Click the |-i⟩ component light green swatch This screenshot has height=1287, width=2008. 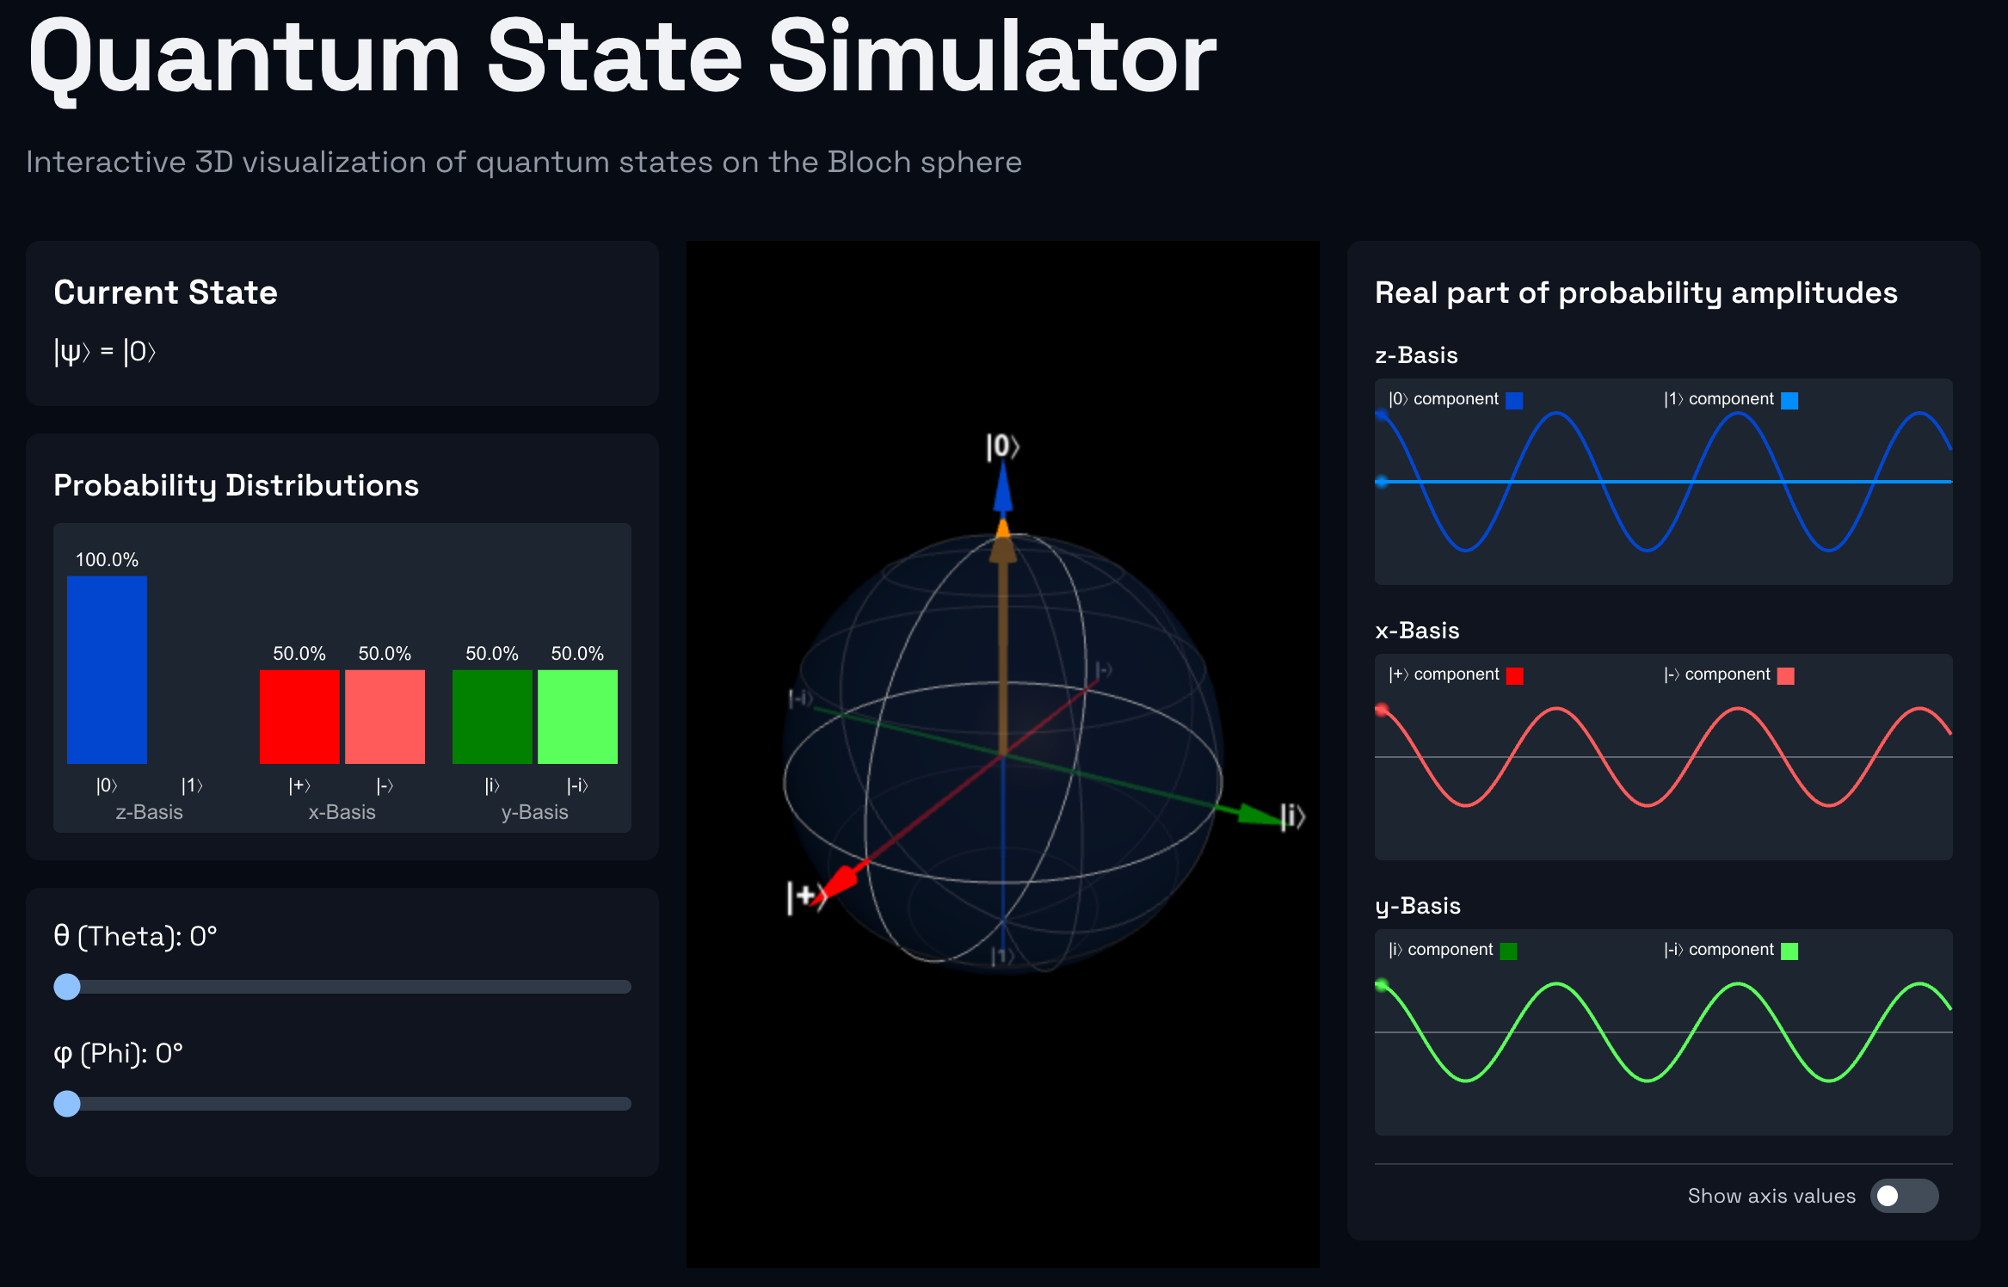(x=1789, y=951)
